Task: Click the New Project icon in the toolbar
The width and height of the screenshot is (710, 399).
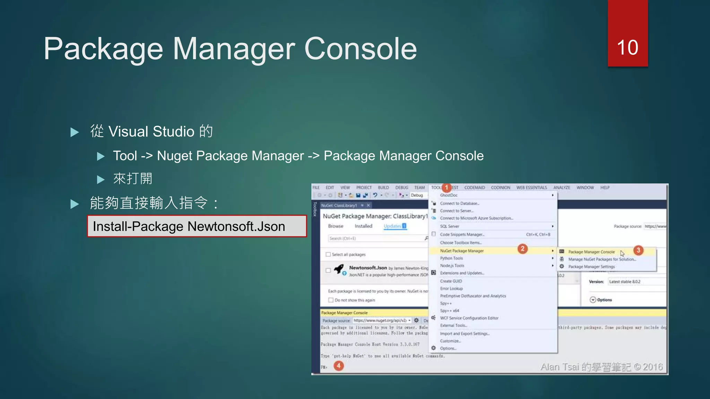Action: tap(340, 195)
